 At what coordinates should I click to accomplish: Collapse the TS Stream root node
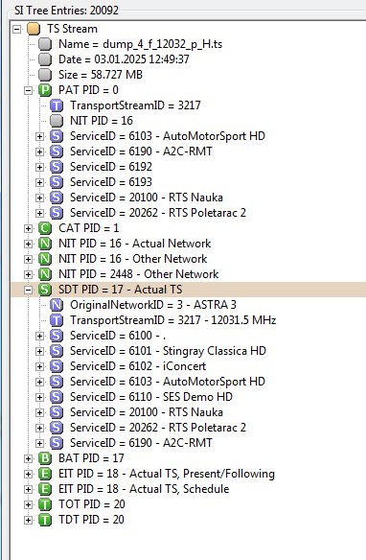(16, 29)
